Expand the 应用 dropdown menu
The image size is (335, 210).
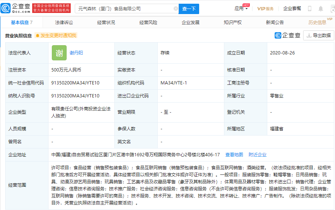point(241,9)
